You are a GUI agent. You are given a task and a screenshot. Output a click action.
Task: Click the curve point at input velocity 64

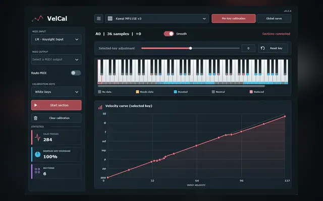click(x=196, y=146)
